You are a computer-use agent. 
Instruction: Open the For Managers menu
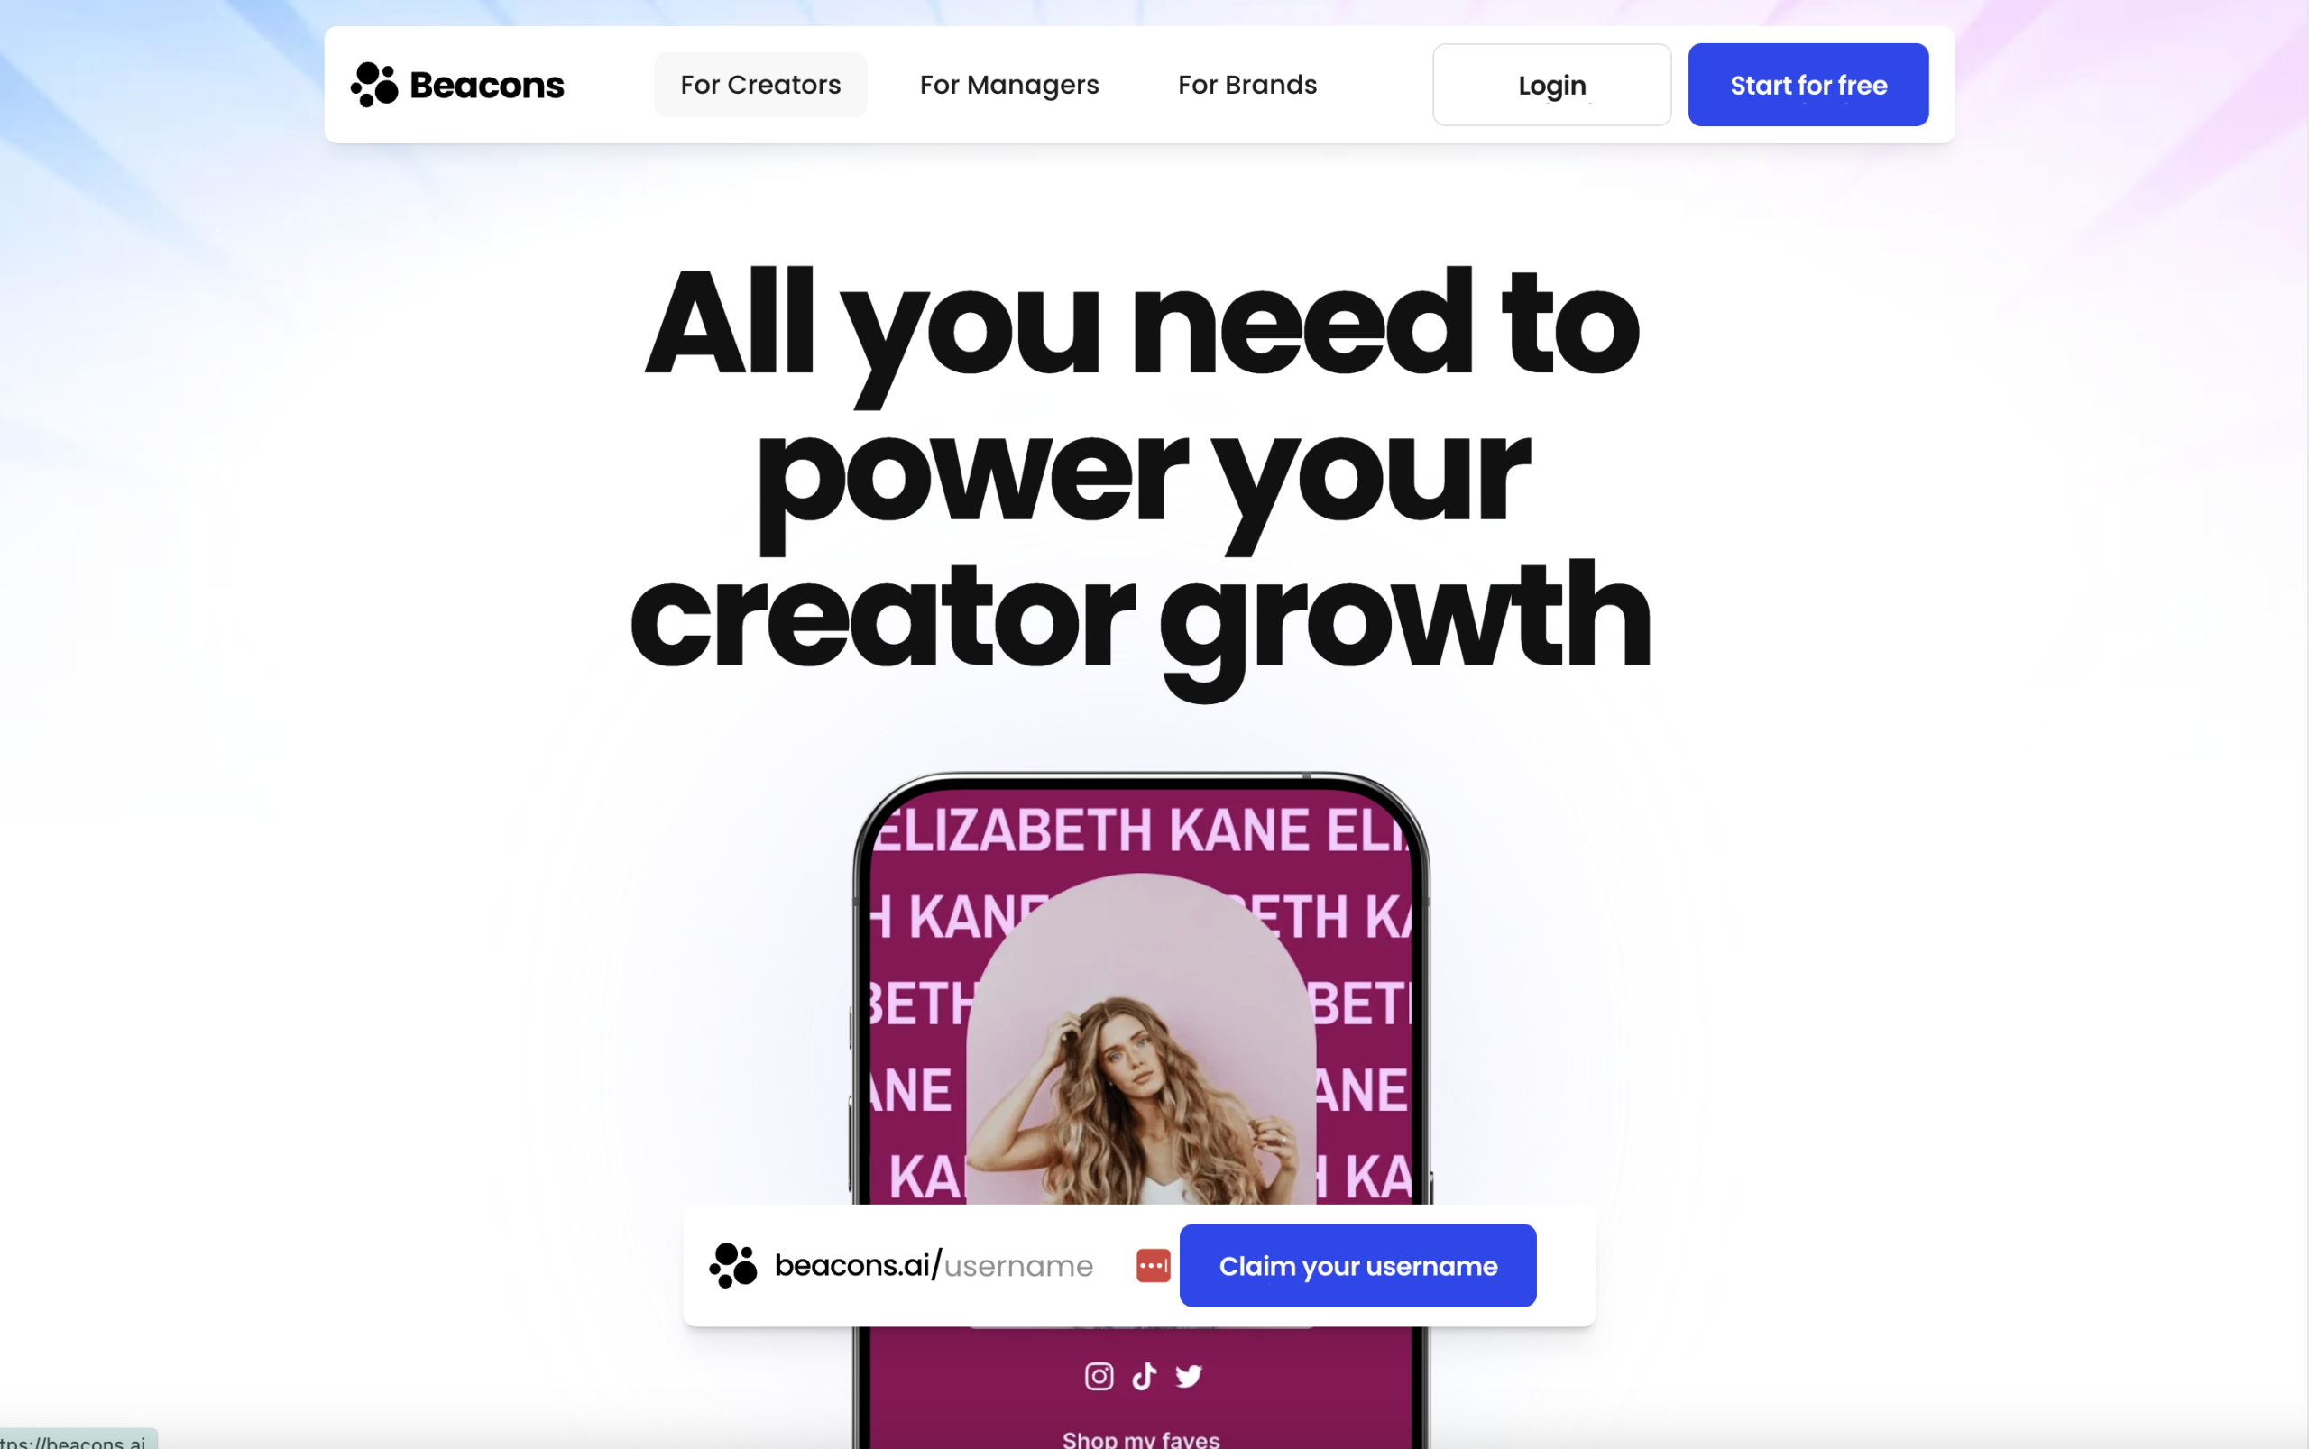[1009, 85]
